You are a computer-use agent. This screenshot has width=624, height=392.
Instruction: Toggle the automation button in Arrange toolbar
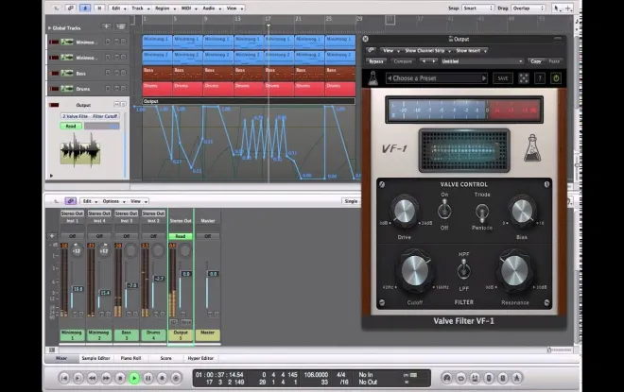click(x=85, y=8)
